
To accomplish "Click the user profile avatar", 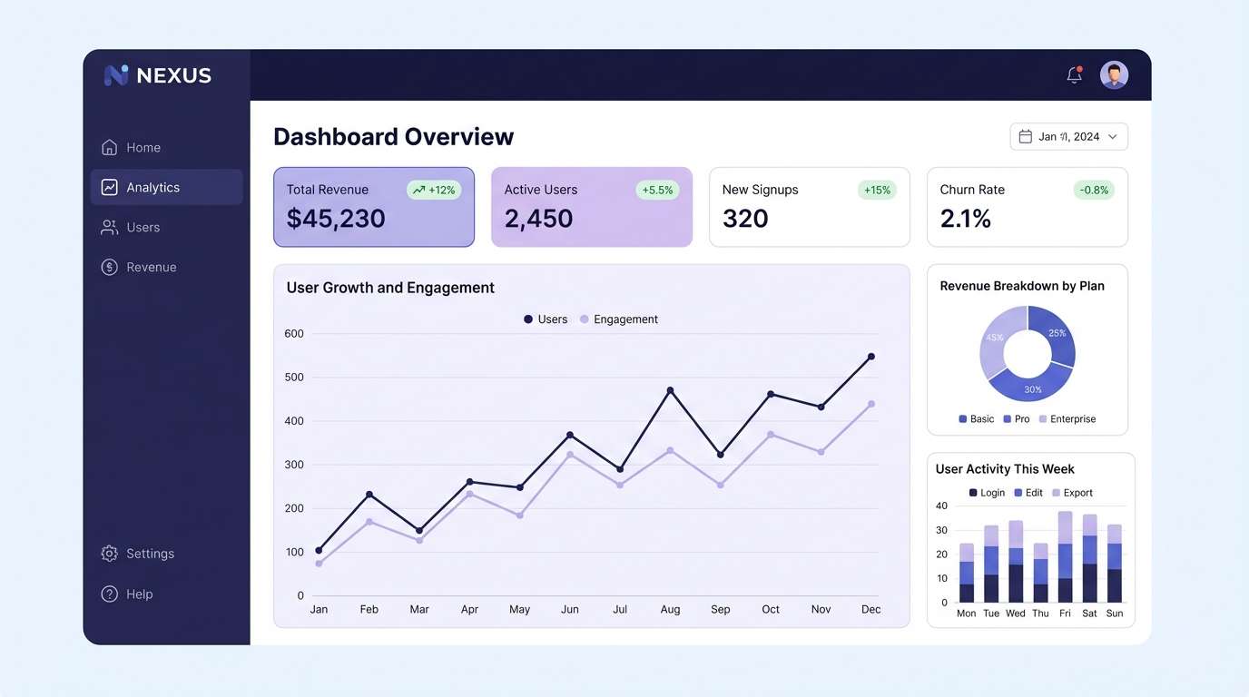I will coord(1114,74).
